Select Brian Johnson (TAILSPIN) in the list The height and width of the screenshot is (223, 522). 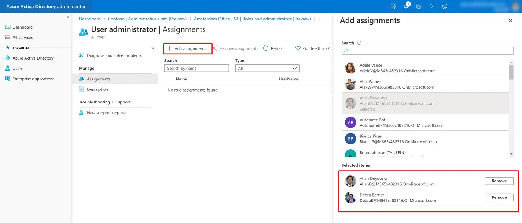click(x=383, y=153)
